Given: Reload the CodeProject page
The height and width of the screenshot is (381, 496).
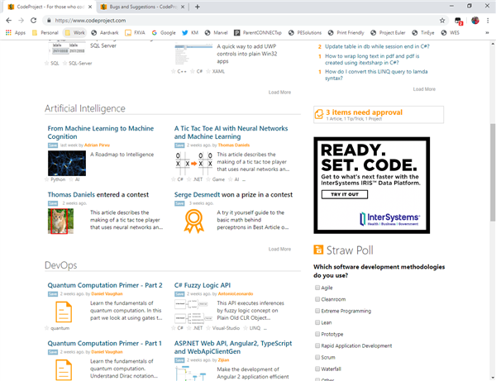Looking at the screenshot, I should tap(34, 21).
